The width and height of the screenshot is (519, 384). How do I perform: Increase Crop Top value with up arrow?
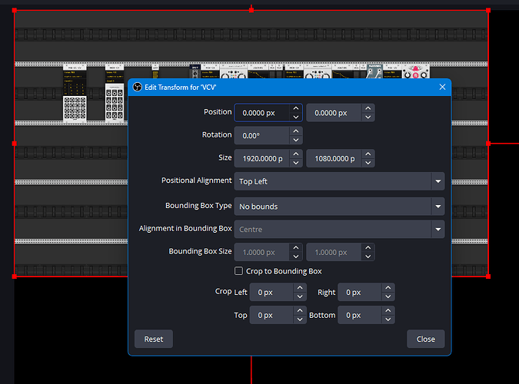click(301, 310)
